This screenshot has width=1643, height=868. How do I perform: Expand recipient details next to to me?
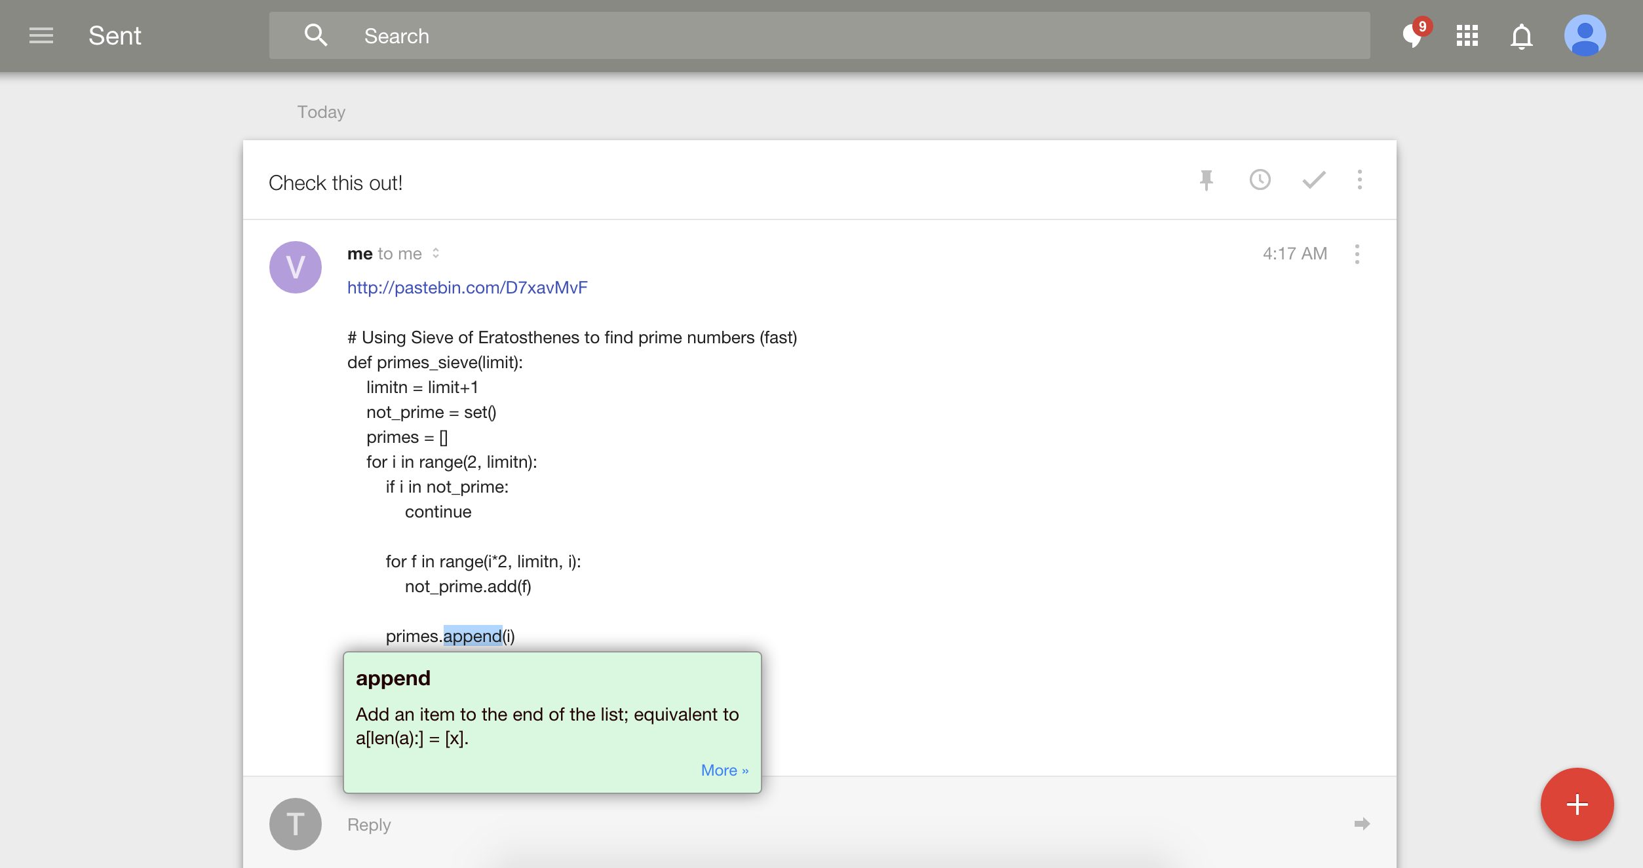pyautogui.click(x=436, y=254)
